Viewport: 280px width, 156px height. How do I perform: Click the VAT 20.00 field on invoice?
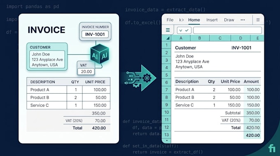click(x=86, y=71)
